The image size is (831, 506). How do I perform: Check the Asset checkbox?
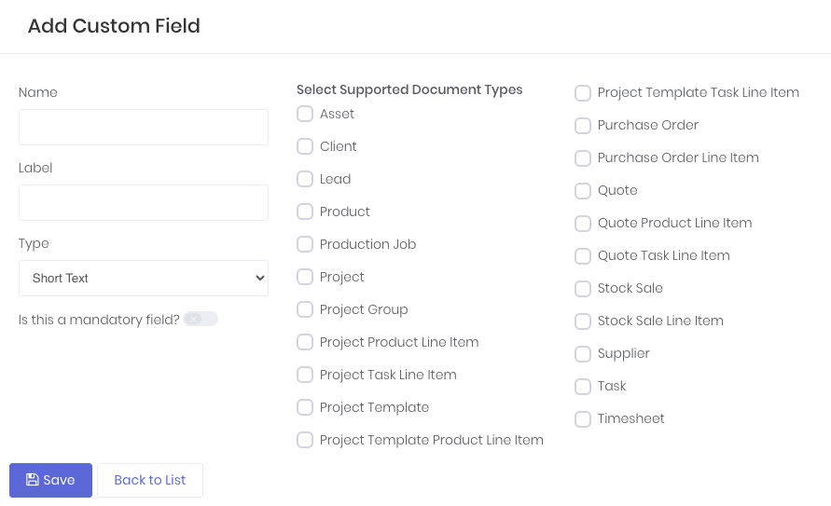[x=305, y=114]
